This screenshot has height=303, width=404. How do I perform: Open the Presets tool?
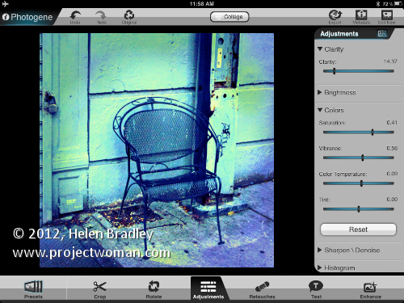point(33,289)
